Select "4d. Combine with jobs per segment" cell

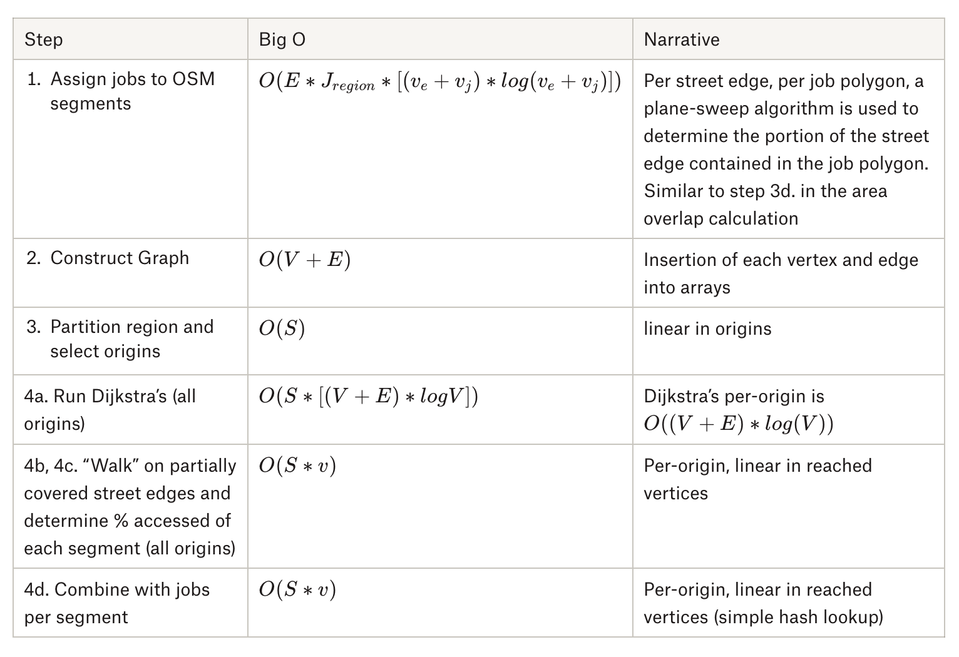pos(117,603)
